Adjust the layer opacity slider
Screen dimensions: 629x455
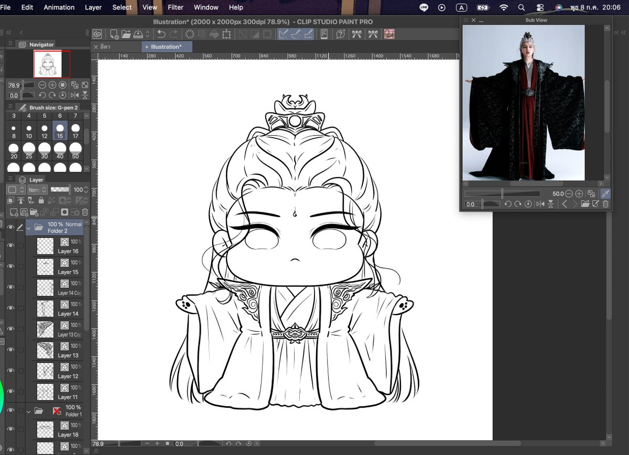[60, 190]
